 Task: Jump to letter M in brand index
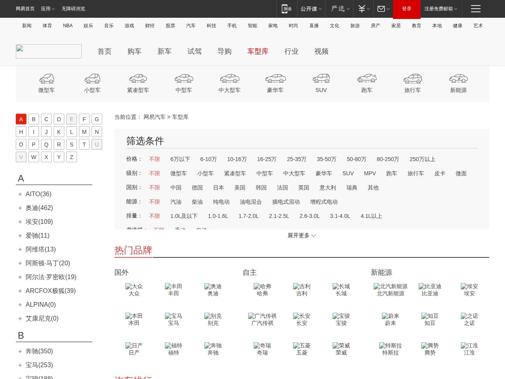click(84, 132)
